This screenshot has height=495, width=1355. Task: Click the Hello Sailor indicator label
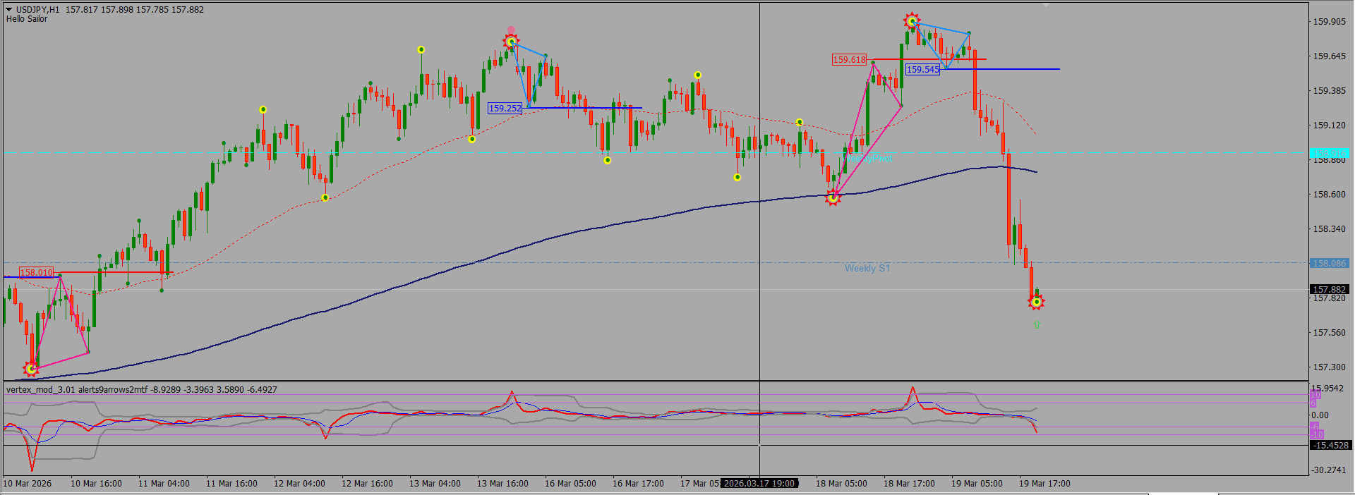pos(27,19)
